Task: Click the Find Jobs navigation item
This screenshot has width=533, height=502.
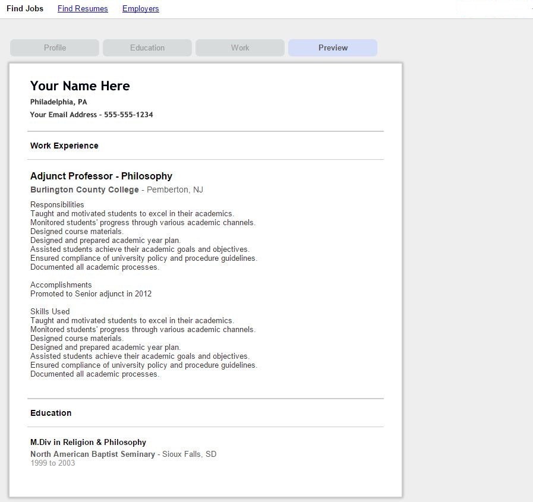Action: 25,9
